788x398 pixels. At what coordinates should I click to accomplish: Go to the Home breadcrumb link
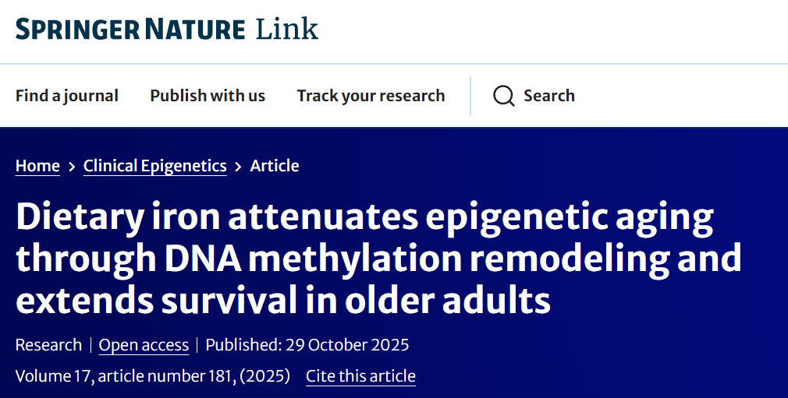click(37, 166)
